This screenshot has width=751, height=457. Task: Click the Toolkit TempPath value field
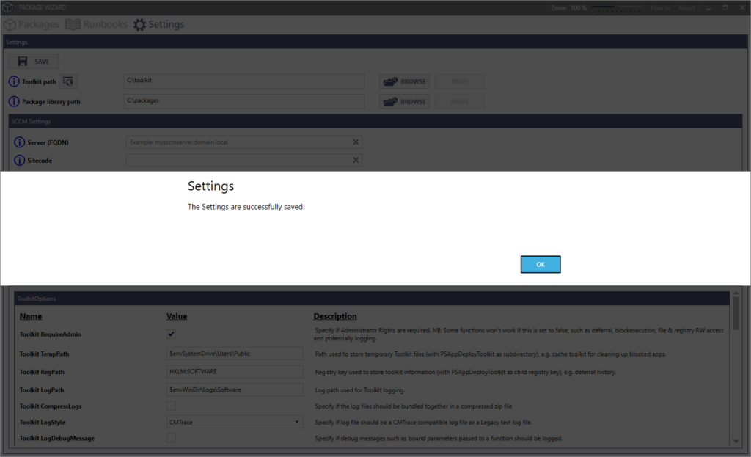coord(235,354)
